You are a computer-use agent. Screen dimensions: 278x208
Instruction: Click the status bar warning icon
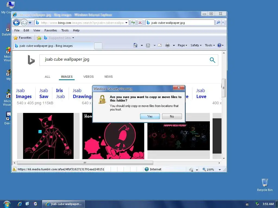[x=14, y=169]
